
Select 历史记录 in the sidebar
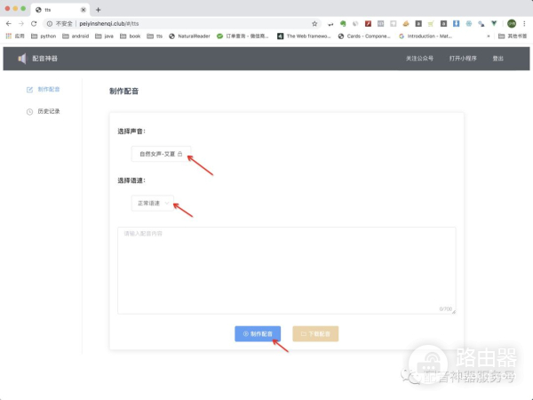[44, 112]
